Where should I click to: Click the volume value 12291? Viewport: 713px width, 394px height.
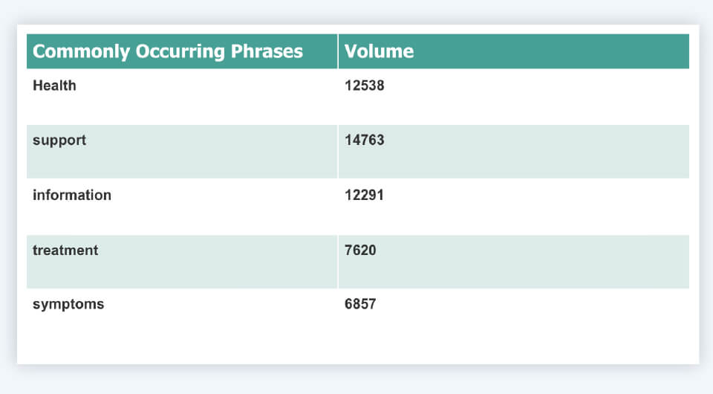click(365, 196)
